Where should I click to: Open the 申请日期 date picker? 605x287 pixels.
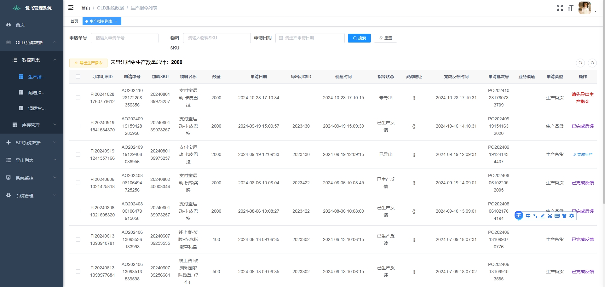[310, 38]
